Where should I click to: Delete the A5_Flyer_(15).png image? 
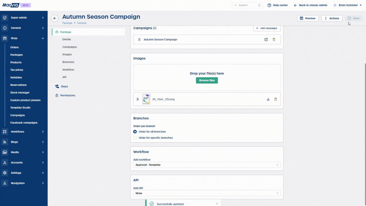pos(276,99)
